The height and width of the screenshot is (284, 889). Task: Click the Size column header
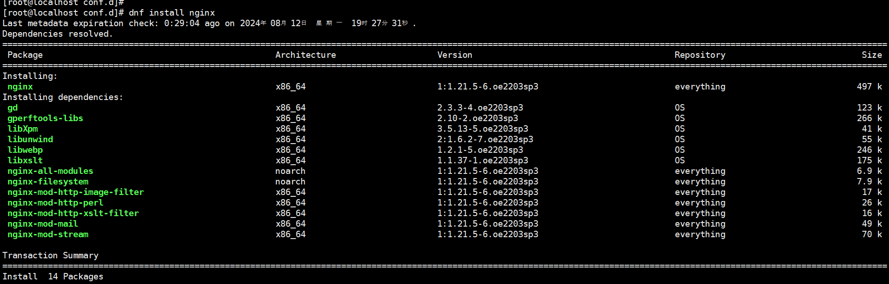pyautogui.click(x=872, y=55)
